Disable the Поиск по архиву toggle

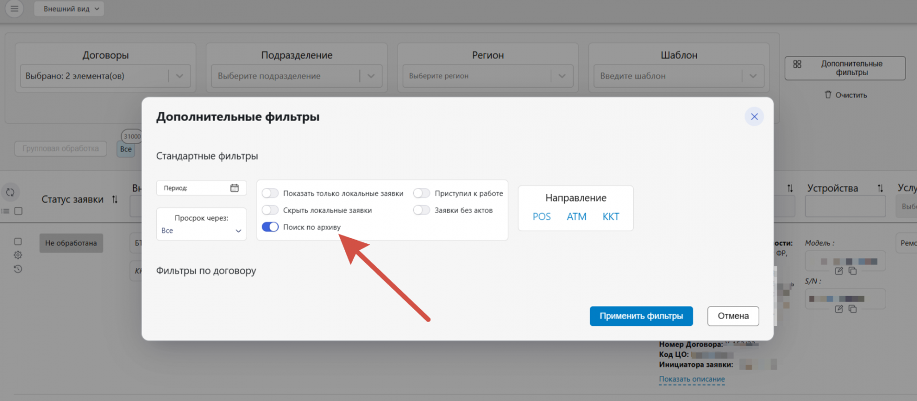point(270,227)
